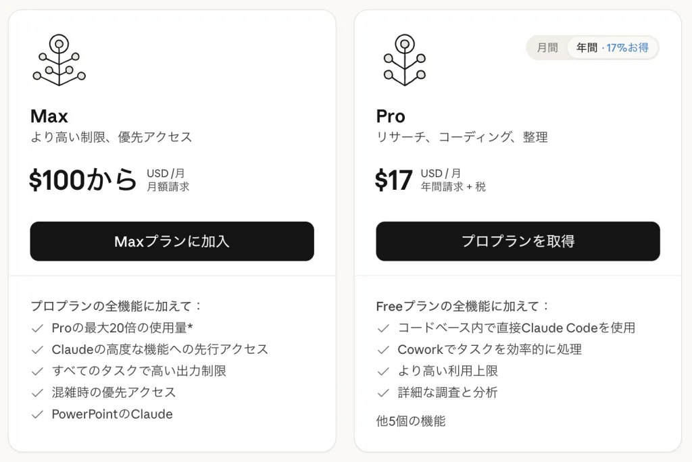Click checkmark beside すべてのタスクで高い出力制限
Screen dimensions: 692x462
tap(38, 371)
